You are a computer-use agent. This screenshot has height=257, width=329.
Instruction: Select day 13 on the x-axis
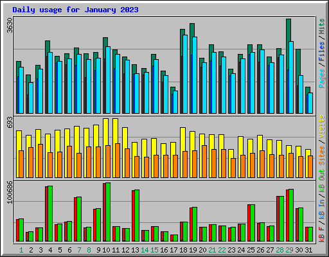pos(135,250)
